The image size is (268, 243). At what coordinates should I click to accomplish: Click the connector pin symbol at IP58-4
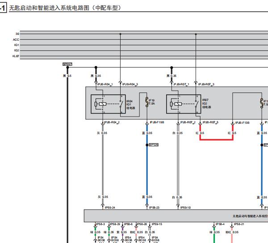(x=214, y=226)
